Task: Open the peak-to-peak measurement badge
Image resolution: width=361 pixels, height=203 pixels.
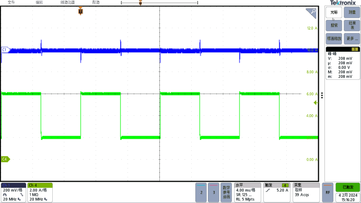Action: [x=343, y=63]
